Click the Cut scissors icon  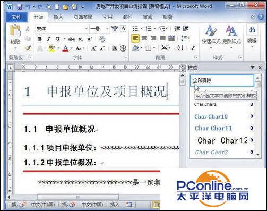click(x=28, y=29)
